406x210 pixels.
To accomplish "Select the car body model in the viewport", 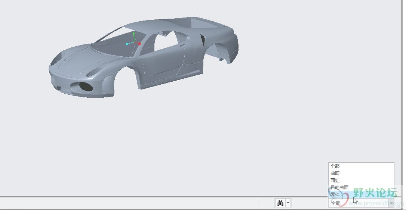I will (x=144, y=57).
